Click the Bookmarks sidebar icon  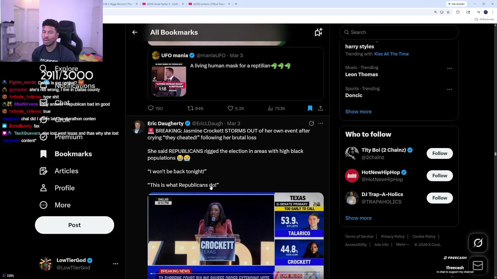tap(43, 154)
